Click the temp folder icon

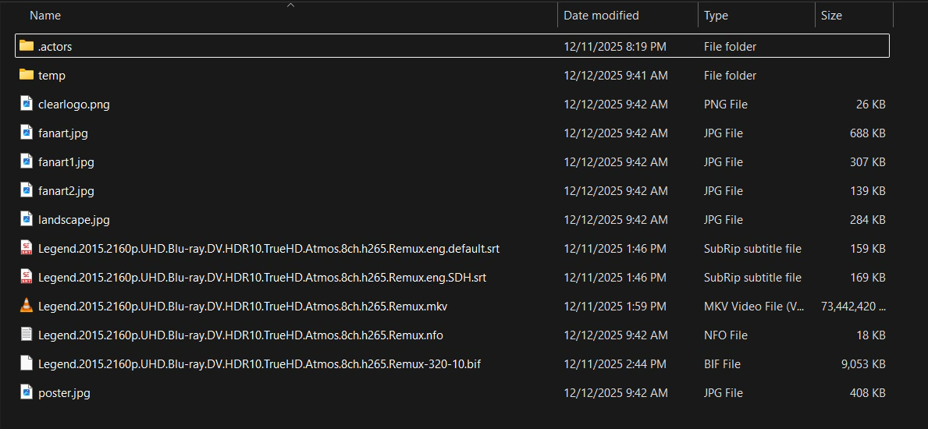[27, 75]
